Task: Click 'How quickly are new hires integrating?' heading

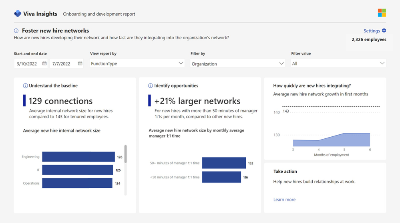Action: (312, 85)
